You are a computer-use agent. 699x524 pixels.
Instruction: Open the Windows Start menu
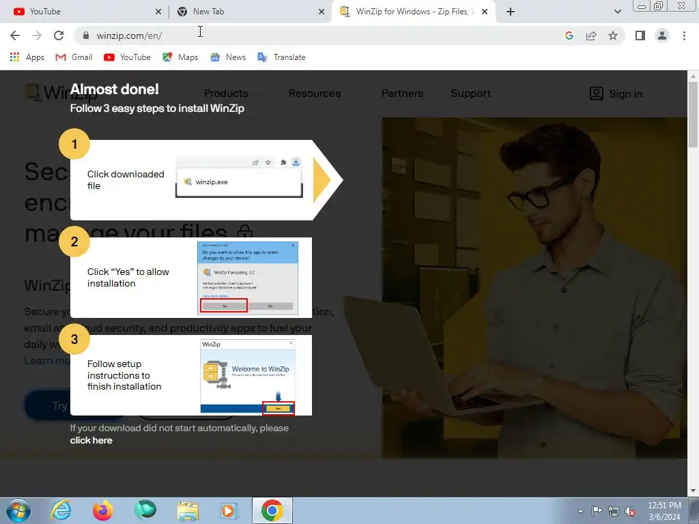coord(18,510)
